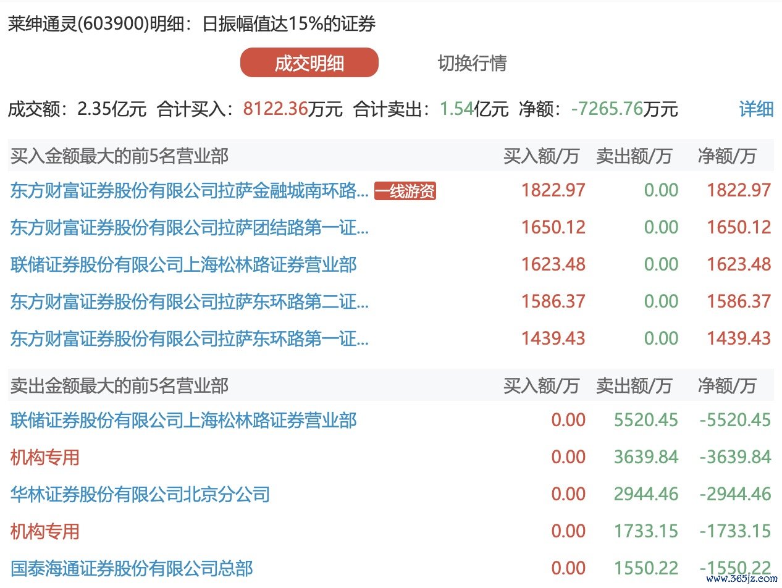The image size is (782, 588).
Task: Click the 2.35亿元 turnover value
Action: click(112, 109)
